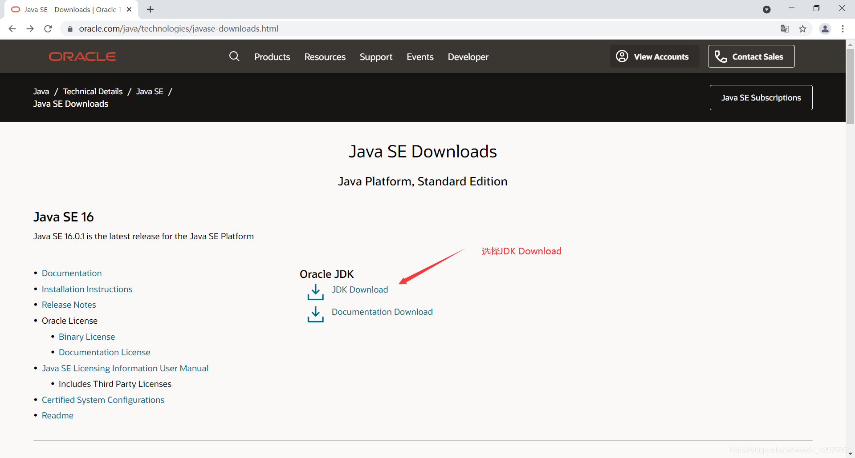Click the translate page icon
This screenshot has height=458, width=855.
point(785,29)
